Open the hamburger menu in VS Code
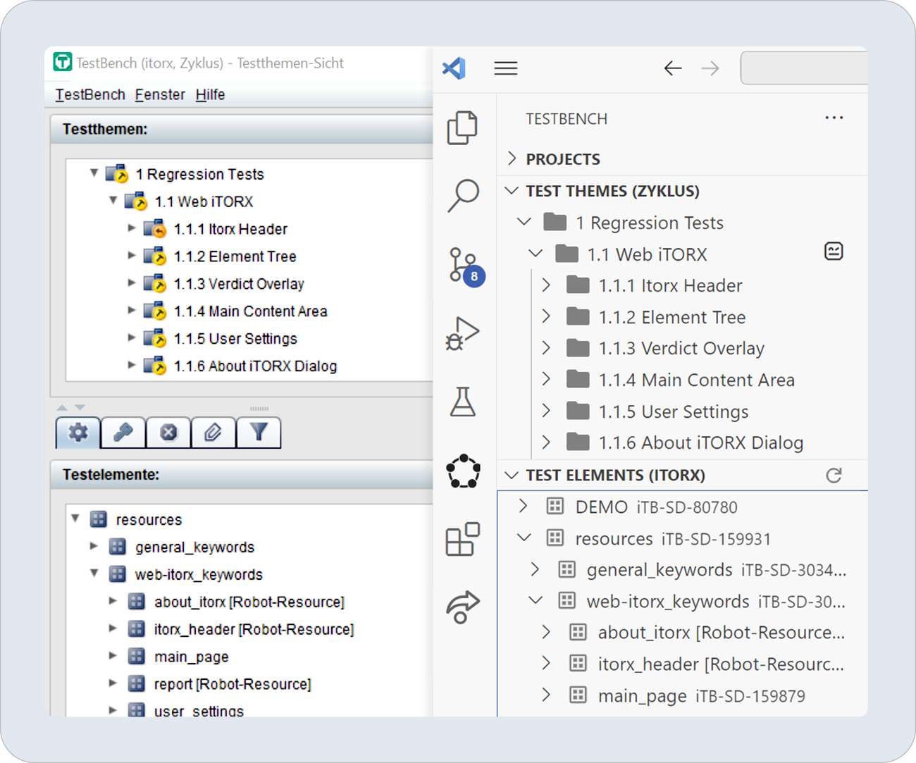This screenshot has height=763, width=916. coord(506,68)
